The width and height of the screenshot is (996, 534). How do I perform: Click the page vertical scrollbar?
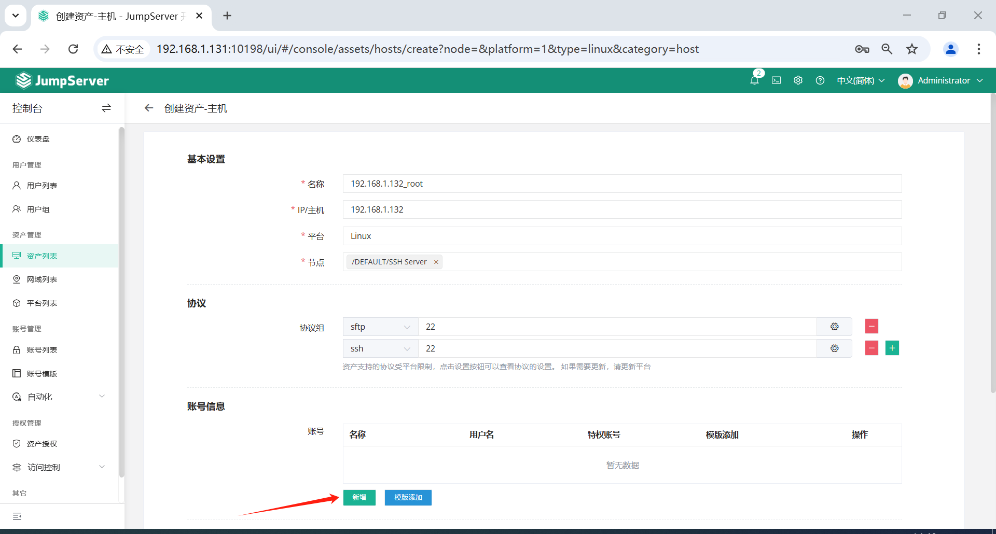coord(993,244)
